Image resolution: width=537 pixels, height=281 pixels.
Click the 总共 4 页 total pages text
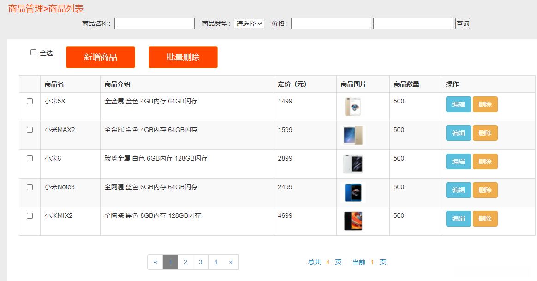325,262
